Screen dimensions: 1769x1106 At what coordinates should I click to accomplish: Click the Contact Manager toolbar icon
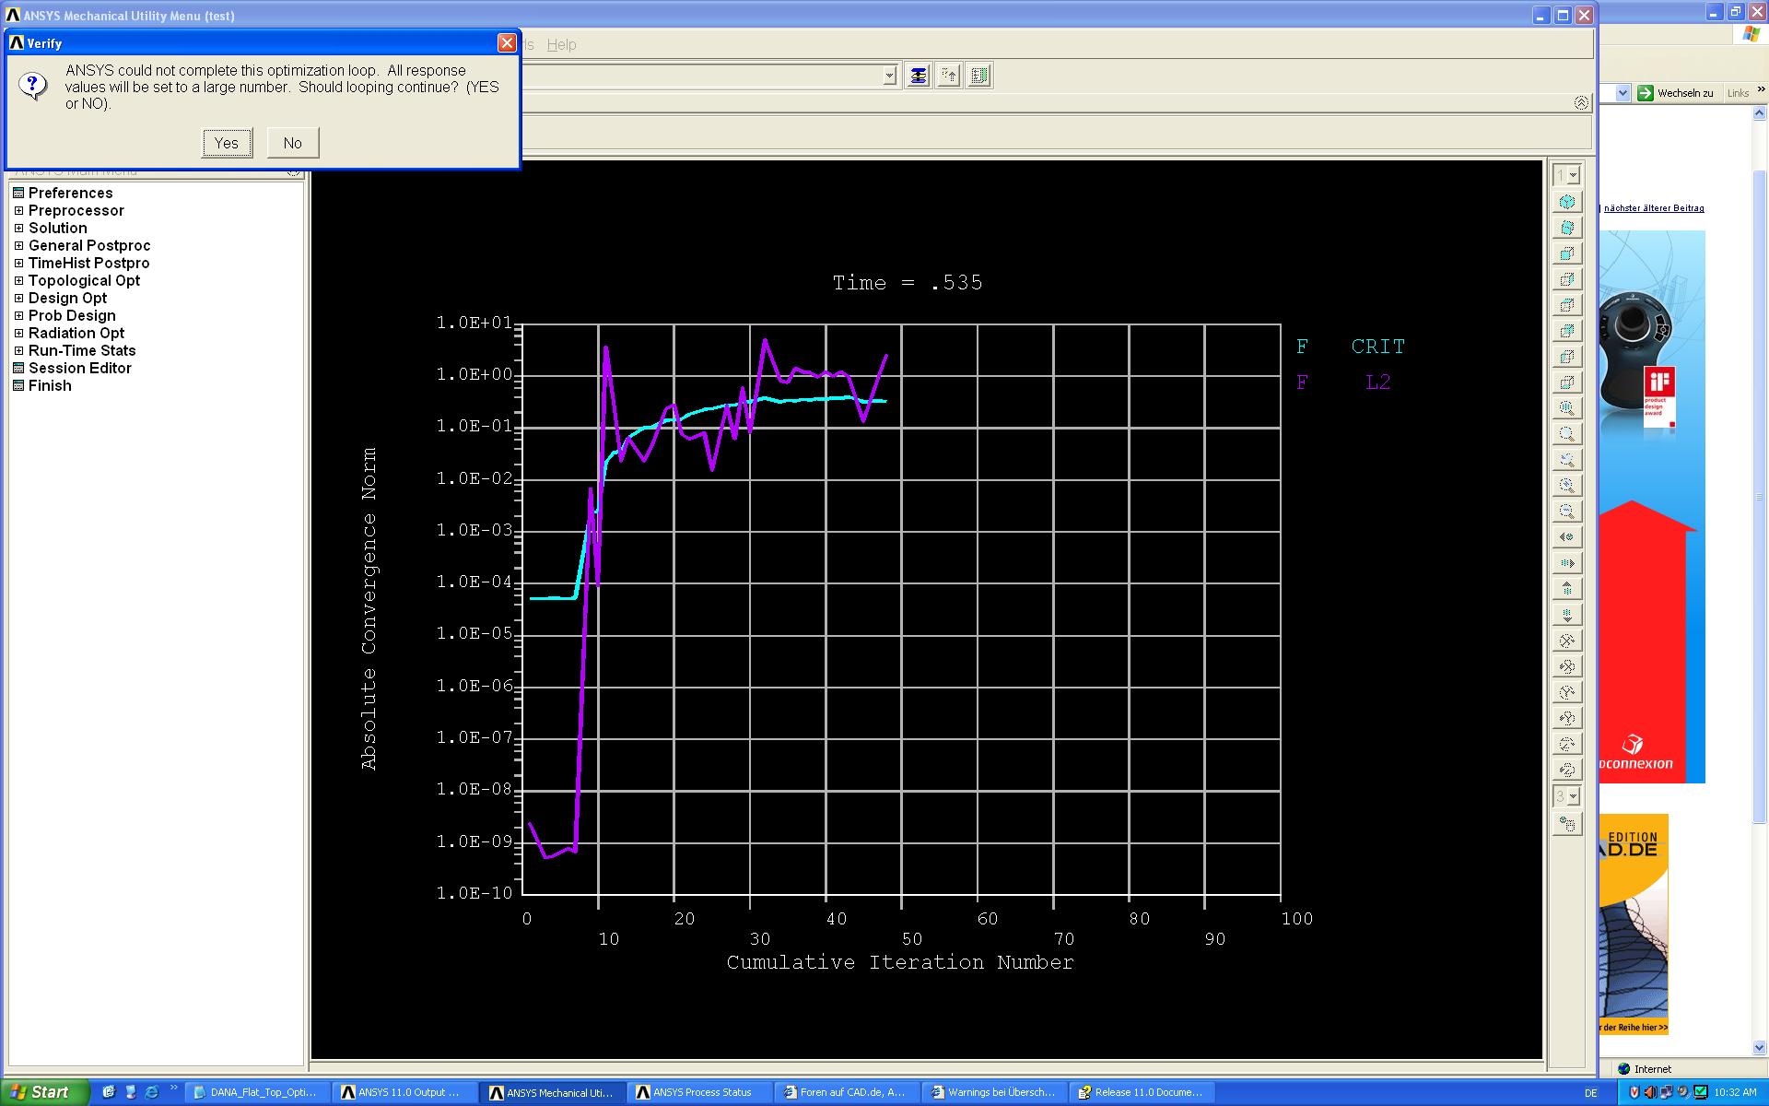click(979, 76)
